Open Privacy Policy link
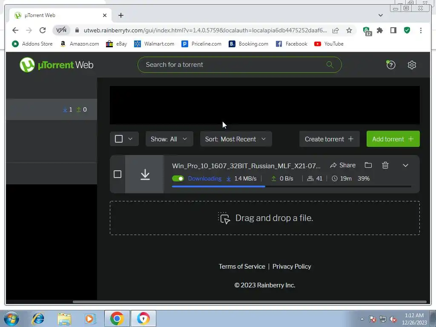The image size is (436, 327). 292,267
